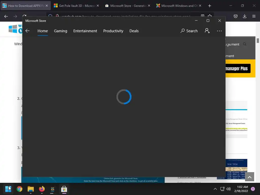
Task: Restore down the Firefox window
Action: tap(242, 6)
